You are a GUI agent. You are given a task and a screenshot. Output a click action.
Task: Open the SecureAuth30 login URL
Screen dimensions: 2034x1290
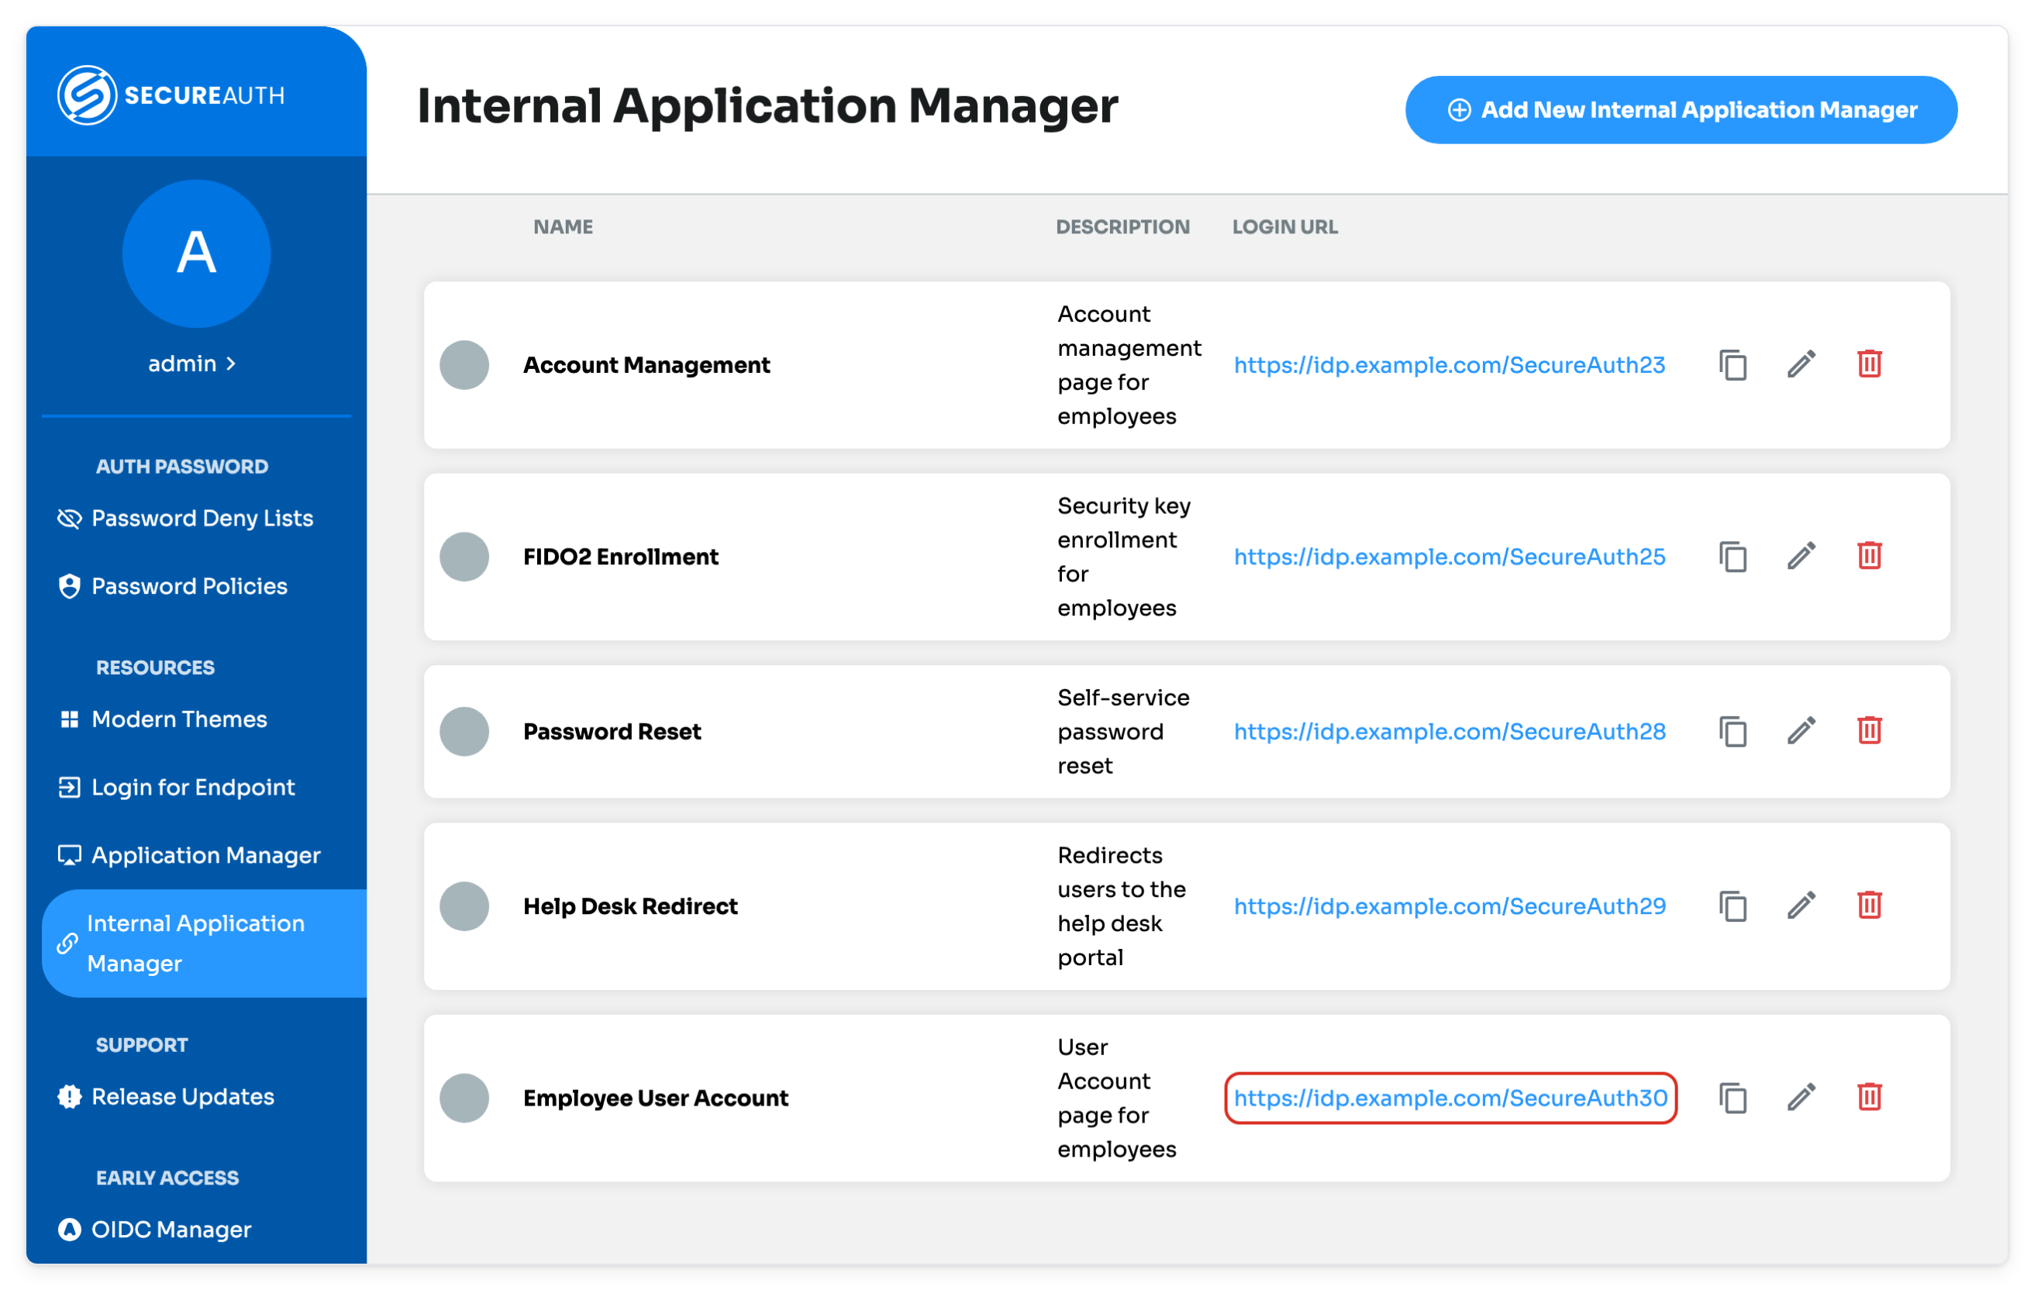click(x=1450, y=1099)
